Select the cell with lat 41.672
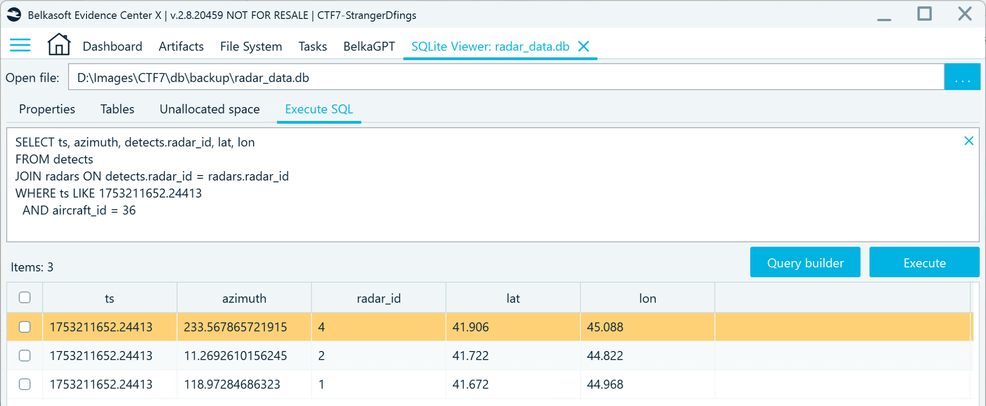Image resolution: width=986 pixels, height=406 pixels. pyautogui.click(x=513, y=384)
